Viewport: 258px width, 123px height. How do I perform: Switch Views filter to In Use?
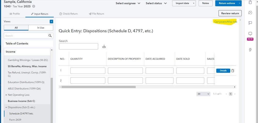coord(41,28)
